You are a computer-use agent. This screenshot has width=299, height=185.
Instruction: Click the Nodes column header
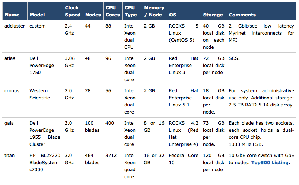pyautogui.click(x=93, y=15)
